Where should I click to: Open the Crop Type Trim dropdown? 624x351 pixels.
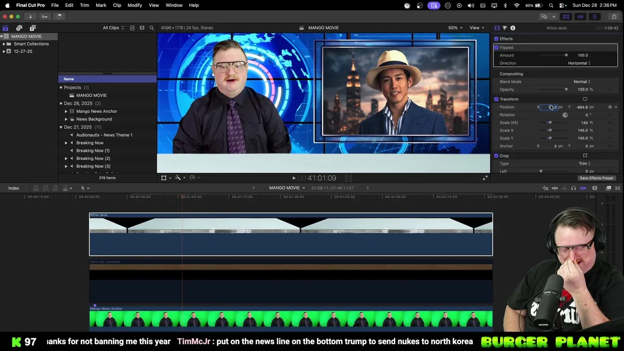[585, 163]
